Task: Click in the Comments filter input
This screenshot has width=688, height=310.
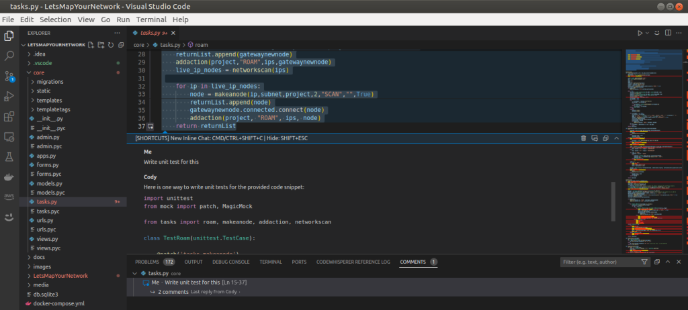Action: [599, 262]
